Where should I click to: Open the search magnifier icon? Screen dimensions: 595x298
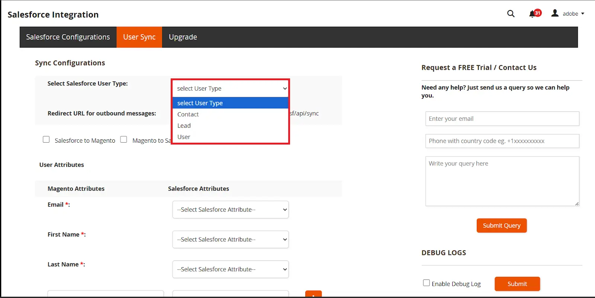point(511,14)
